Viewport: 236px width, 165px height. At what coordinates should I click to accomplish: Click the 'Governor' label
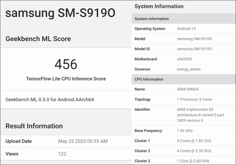pyautogui.click(x=142, y=69)
